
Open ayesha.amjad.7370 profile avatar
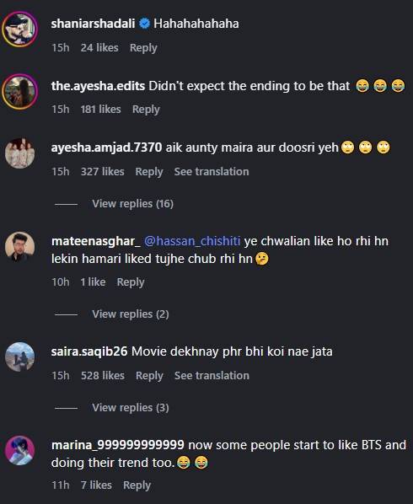coord(20,153)
